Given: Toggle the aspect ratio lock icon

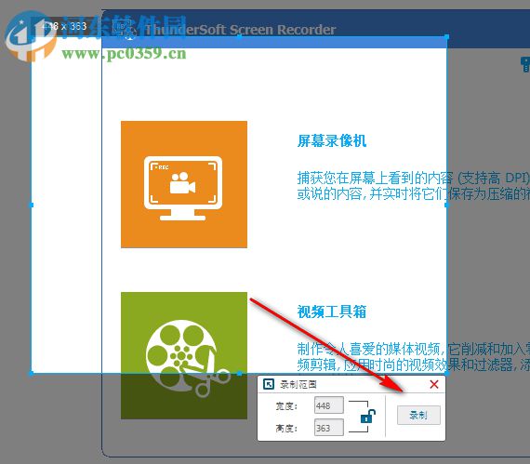Looking at the screenshot, I should click(368, 416).
